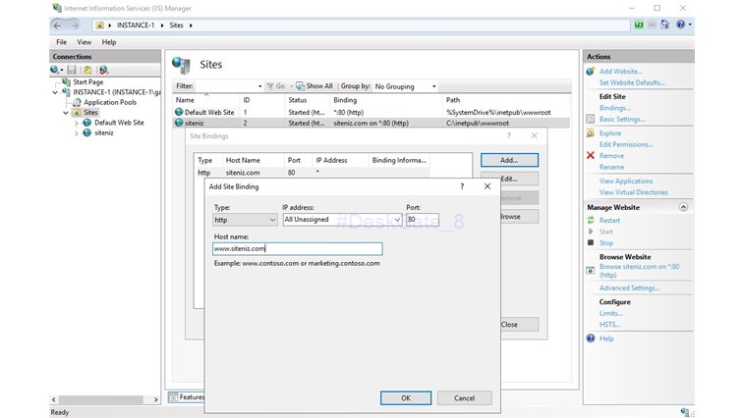Image resolution: width=745 pixels, height=418 pixels.
Task: Click the Back navigation arrow
Action: click(57, 26)
